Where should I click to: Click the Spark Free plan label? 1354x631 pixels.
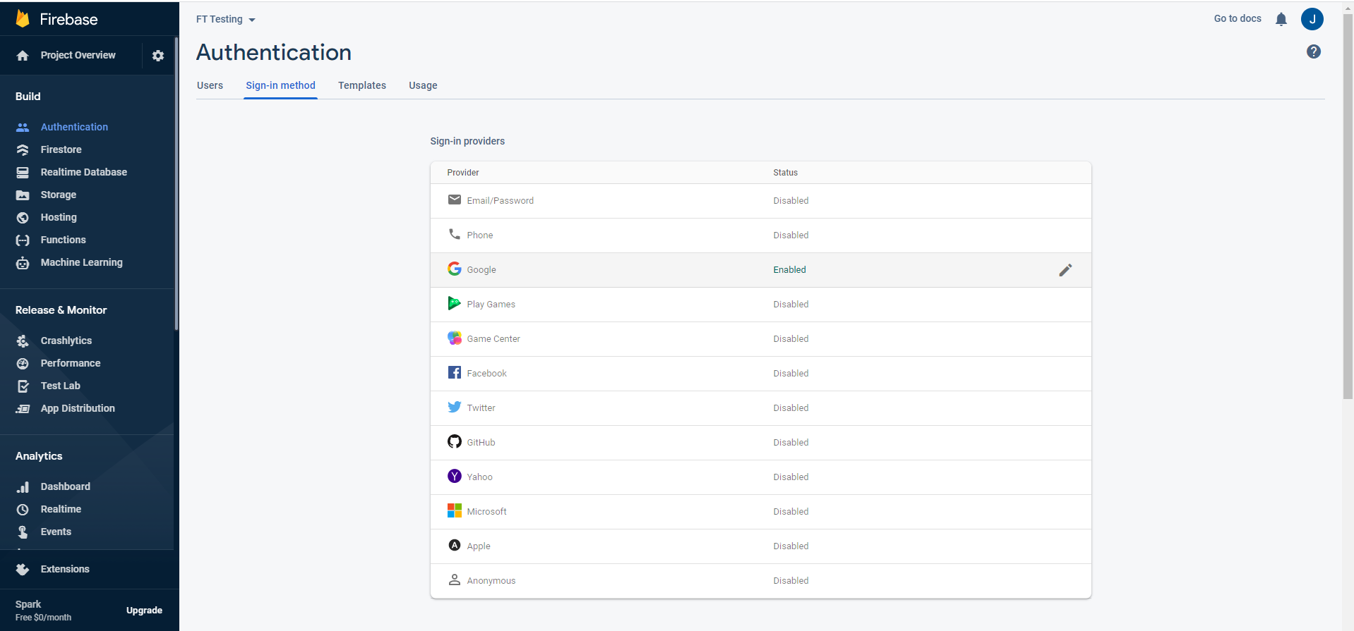coord(43,611)
